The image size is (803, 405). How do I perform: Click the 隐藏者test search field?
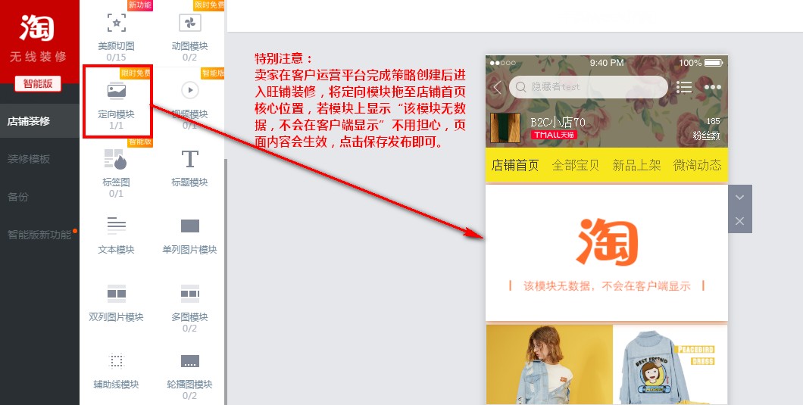point(589,87)
